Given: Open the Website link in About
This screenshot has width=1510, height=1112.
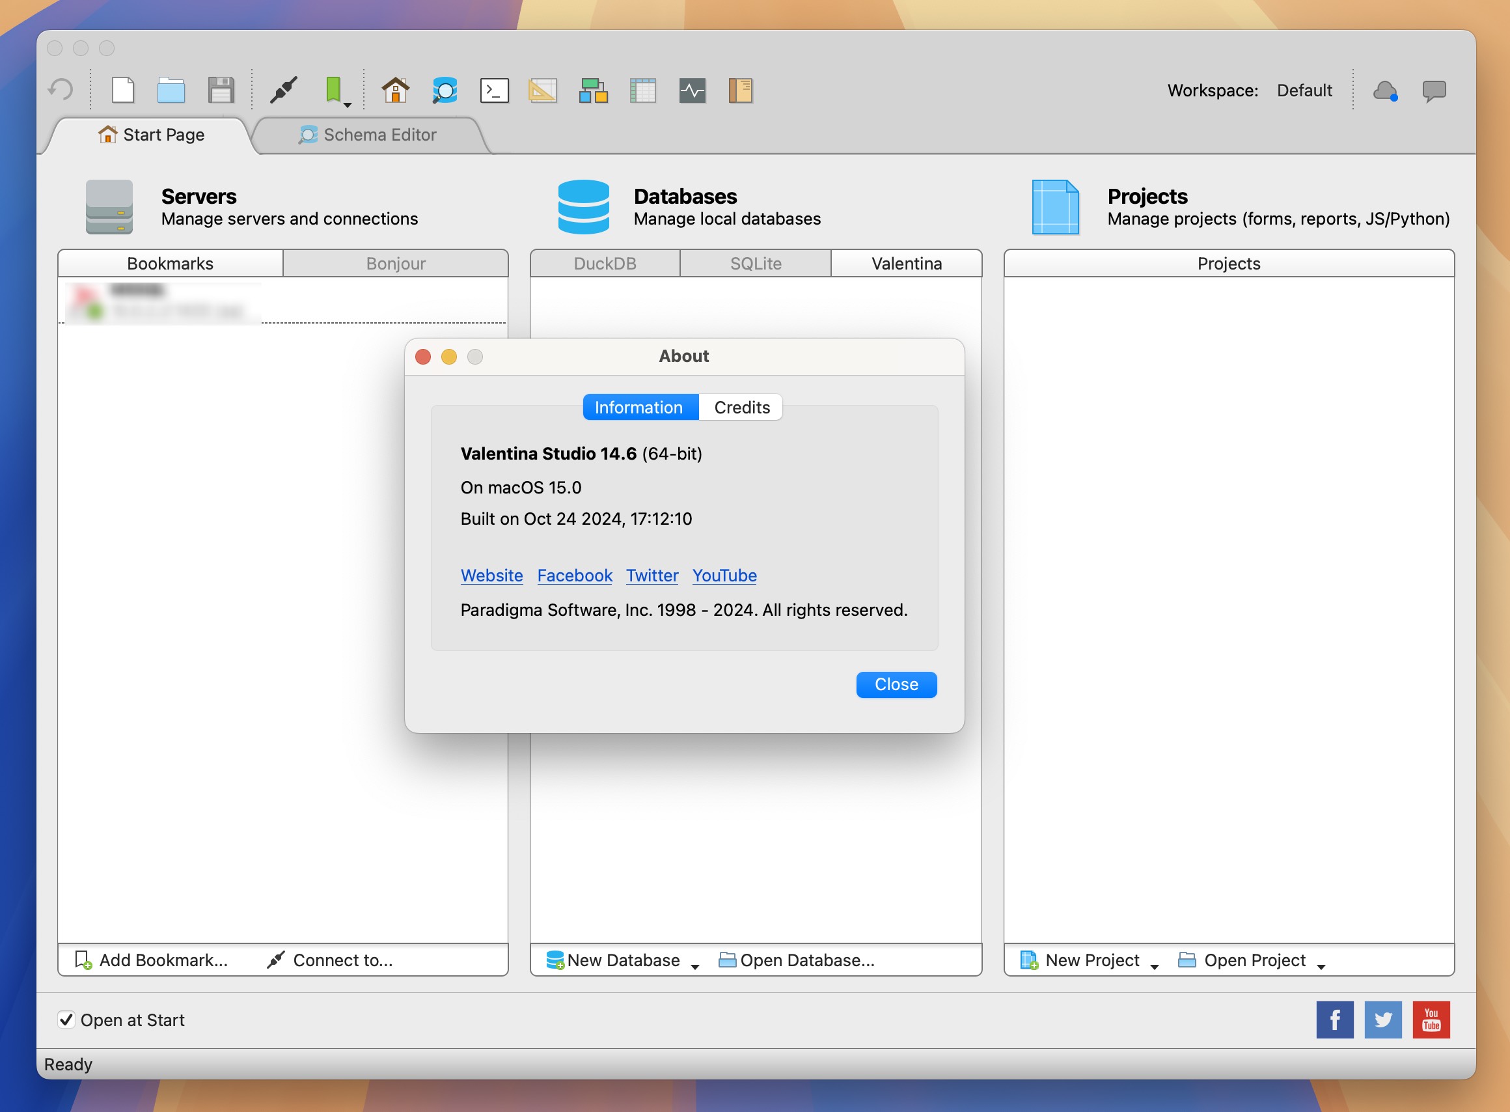Looking at the screenshot, I should 492,576.
